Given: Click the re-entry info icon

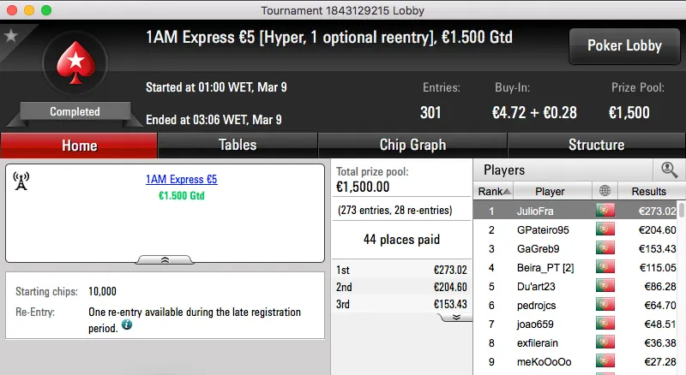Looking at the screenshot, I should point(126,325).
